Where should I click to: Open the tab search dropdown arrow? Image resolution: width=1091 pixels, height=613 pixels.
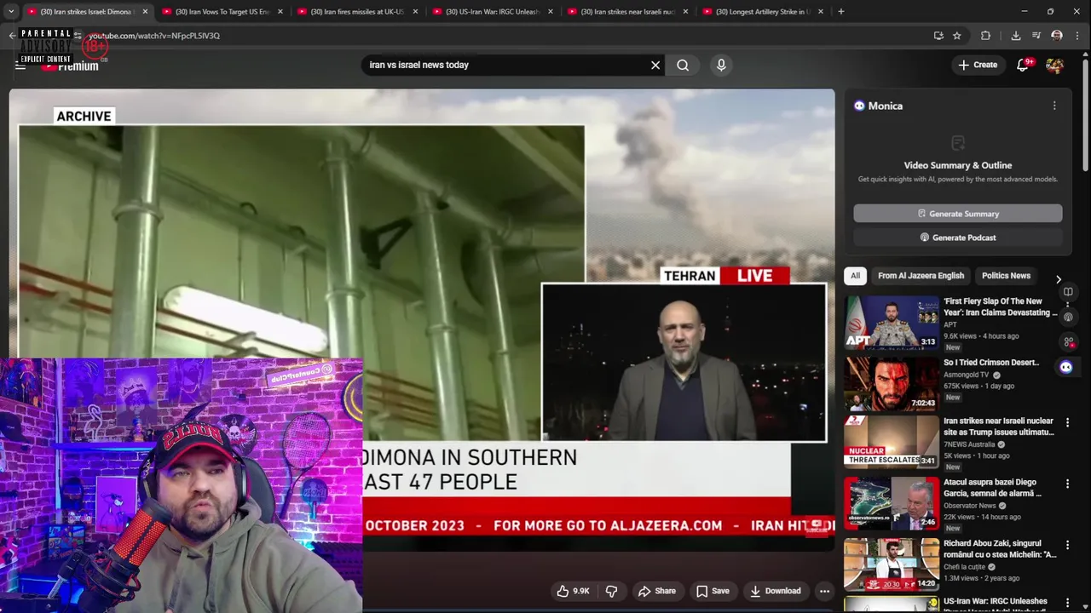point(11,12)
